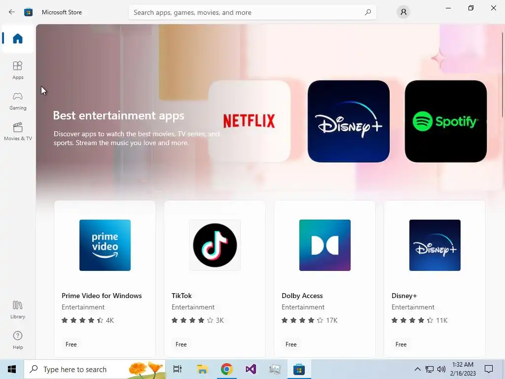This screenshot has height=379, width=505.
Task: Open Task View on the taskbar
Action: click(x=178, y=369)
